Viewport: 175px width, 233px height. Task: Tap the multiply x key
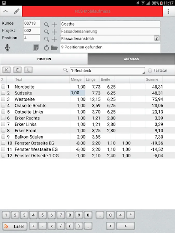click(x=52, y=226)
